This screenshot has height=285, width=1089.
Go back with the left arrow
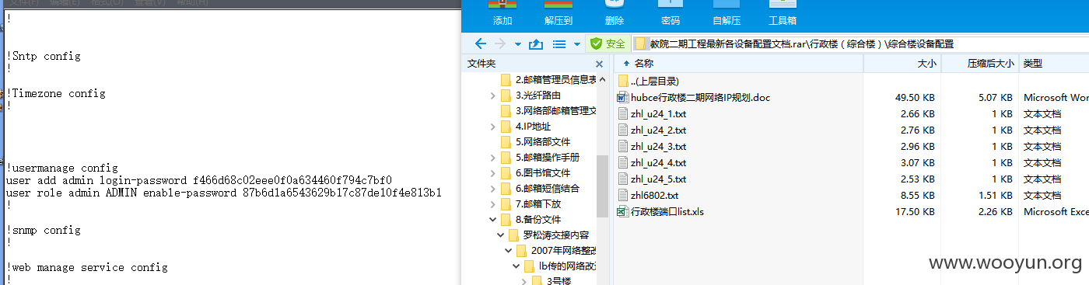click(481, 43)
